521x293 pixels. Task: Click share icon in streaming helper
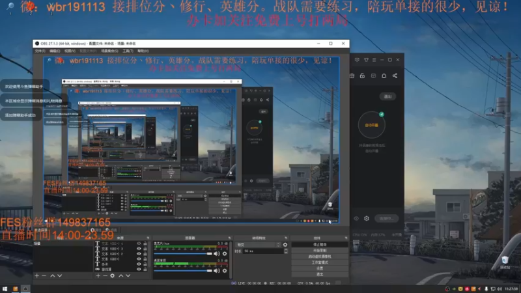click(395, 76)
